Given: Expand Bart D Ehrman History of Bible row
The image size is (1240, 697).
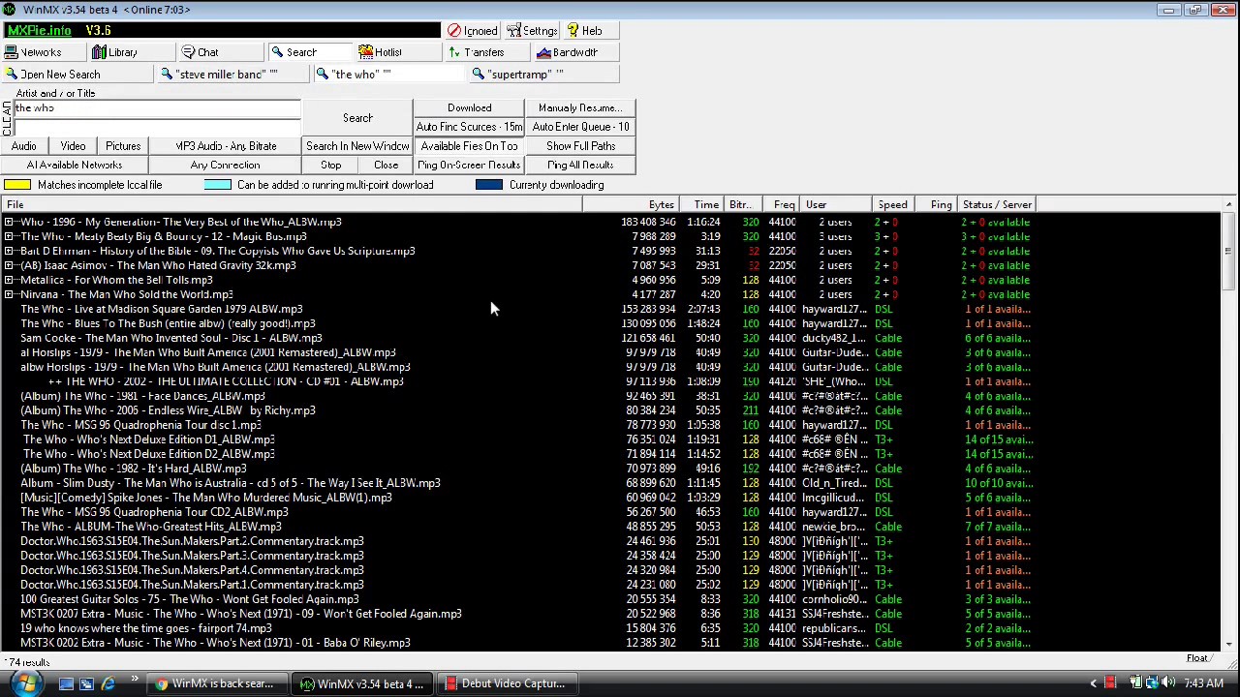Looking at the screenshot, I should click(9, 251).
